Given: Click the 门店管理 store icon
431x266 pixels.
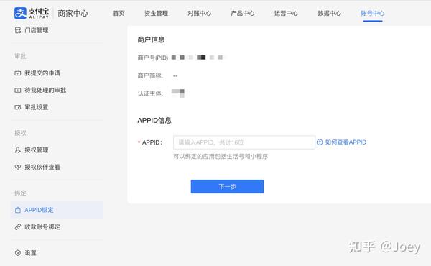Looking at the screenshot, I should pyautogui.click(x=18, y=30).
